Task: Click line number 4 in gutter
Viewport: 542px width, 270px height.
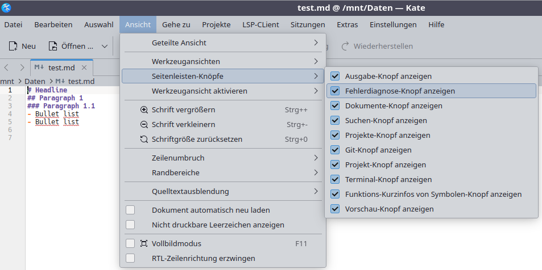Action: 10,114
